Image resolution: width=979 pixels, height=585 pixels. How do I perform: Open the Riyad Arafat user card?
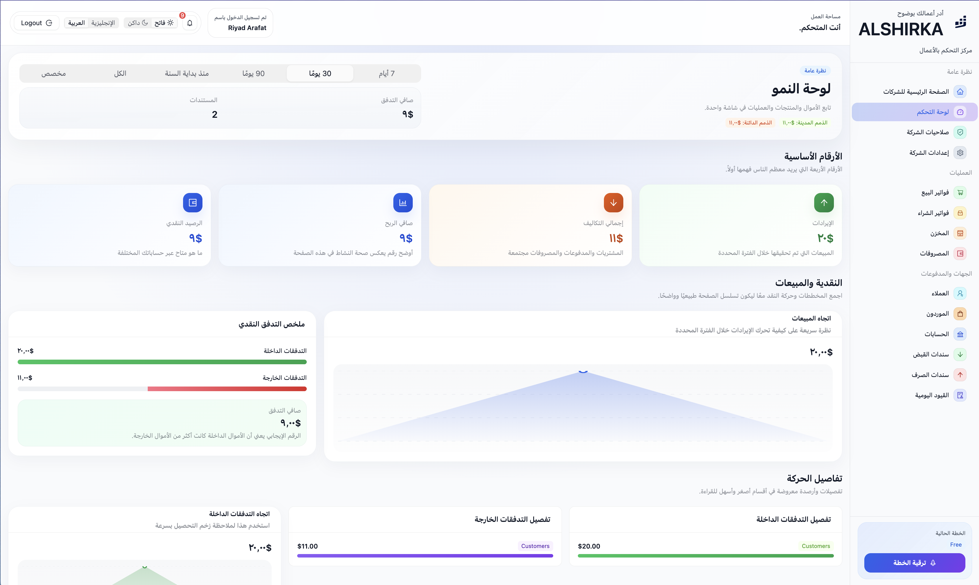click(x=240, y=23)
